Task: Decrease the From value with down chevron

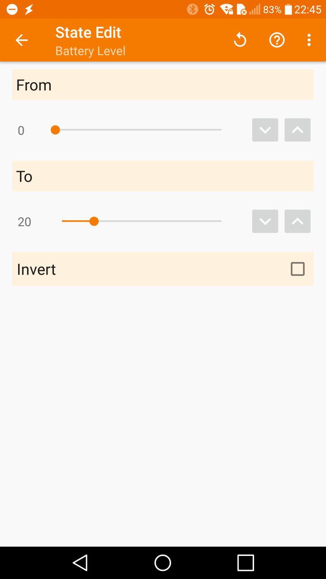Action: (265, 130)
